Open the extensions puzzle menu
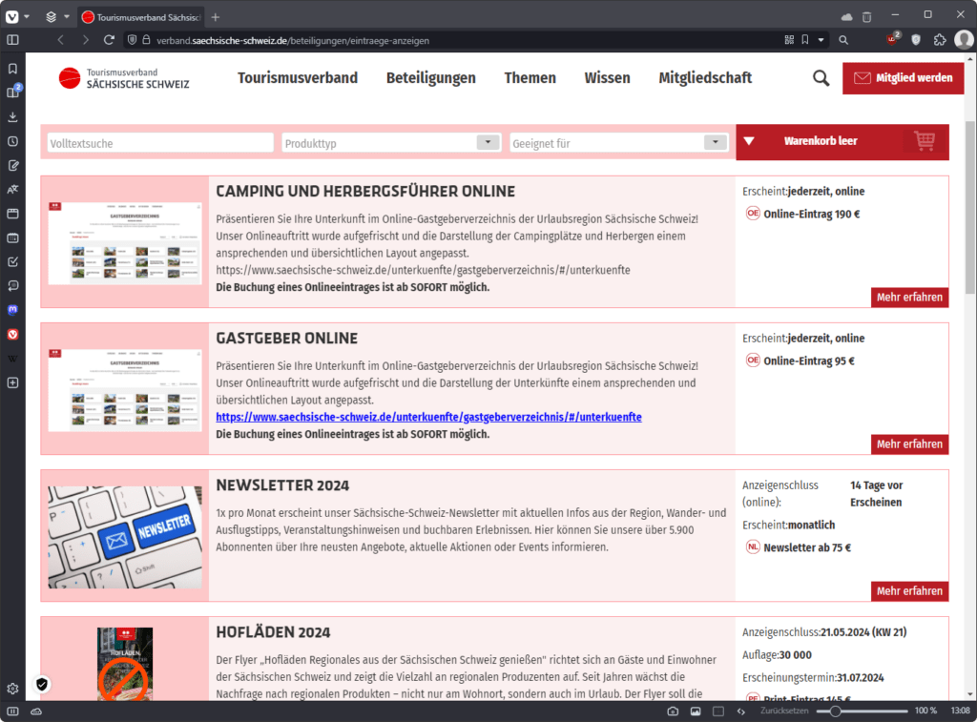The height and width of the screenshot is (722, 977). [940, 40]
